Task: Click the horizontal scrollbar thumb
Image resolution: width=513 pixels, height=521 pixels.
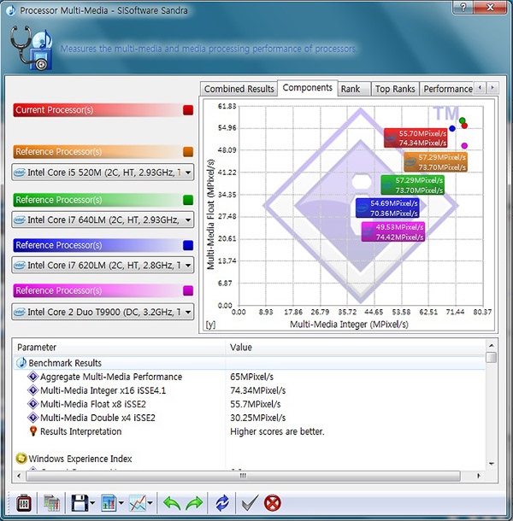Action: [243, 476]
